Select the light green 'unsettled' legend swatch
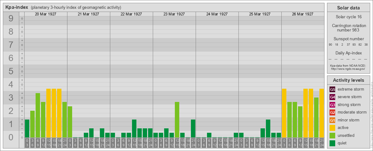The image size is (373, 151). point(332,135)
